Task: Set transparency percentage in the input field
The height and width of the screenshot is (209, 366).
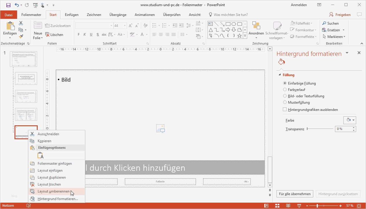Action: point(343,129)
